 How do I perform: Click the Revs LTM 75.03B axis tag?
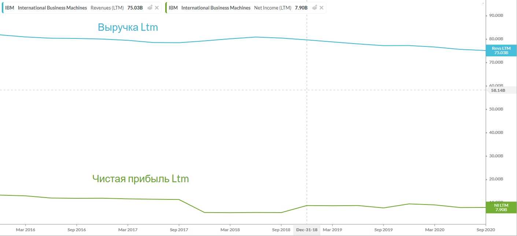pos(501,50)
